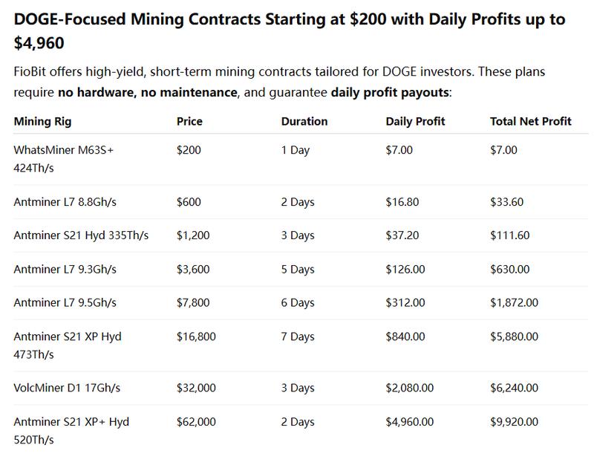Click the Duration column header
Viewport: 594px width, 465px height.
(304, 121)
